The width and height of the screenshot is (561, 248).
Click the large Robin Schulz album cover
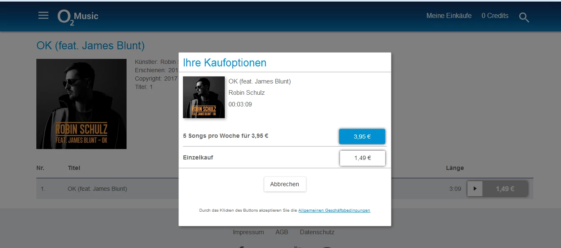[x=81, y=104]
